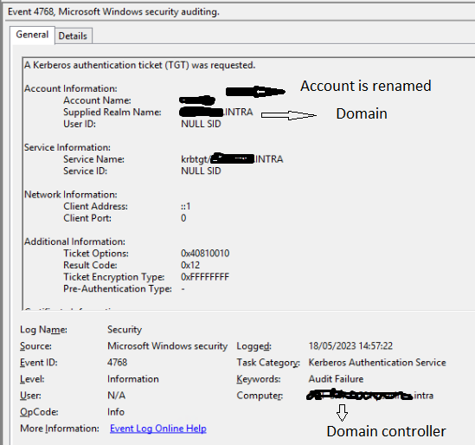Image resolution: width=475 pixels, height=445 pixels.
Task: Open the Event Log Online Help link
Action: pos(157,429)
